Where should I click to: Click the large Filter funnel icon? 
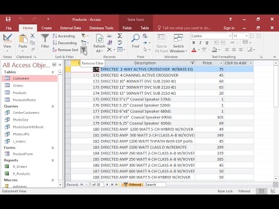coord(45,38)
